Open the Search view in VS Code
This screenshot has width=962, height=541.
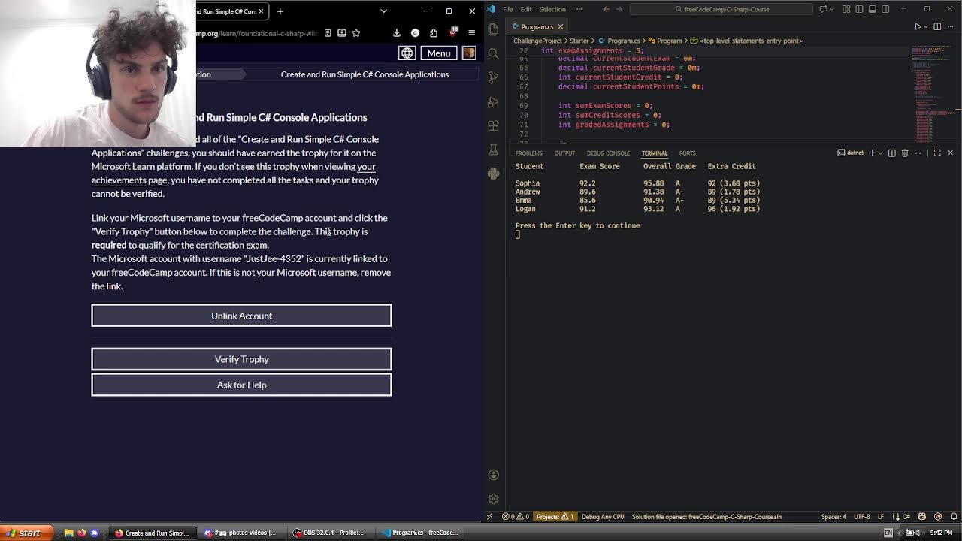click(x=493, y=53)
